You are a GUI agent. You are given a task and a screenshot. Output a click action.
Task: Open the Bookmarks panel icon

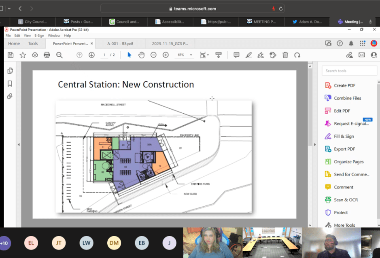tap(10, 84)
